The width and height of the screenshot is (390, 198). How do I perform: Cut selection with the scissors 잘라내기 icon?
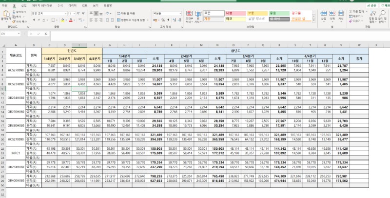click(x=14, y=12)
